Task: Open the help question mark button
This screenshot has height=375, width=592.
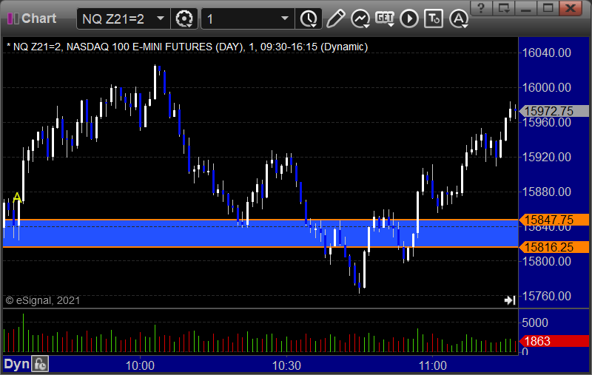Action: pyautogui.click(x=481, y=7)
